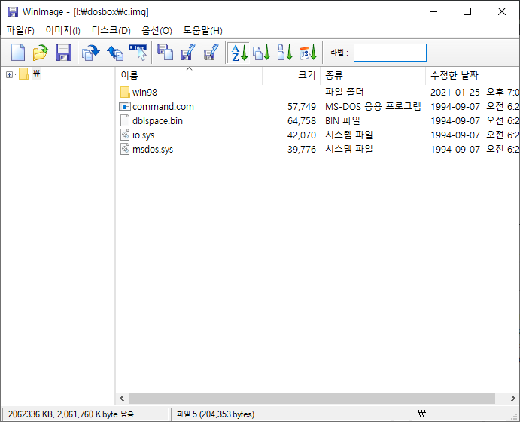Click status bar free space text
This screenshot has width=520, height=422.
71,414
